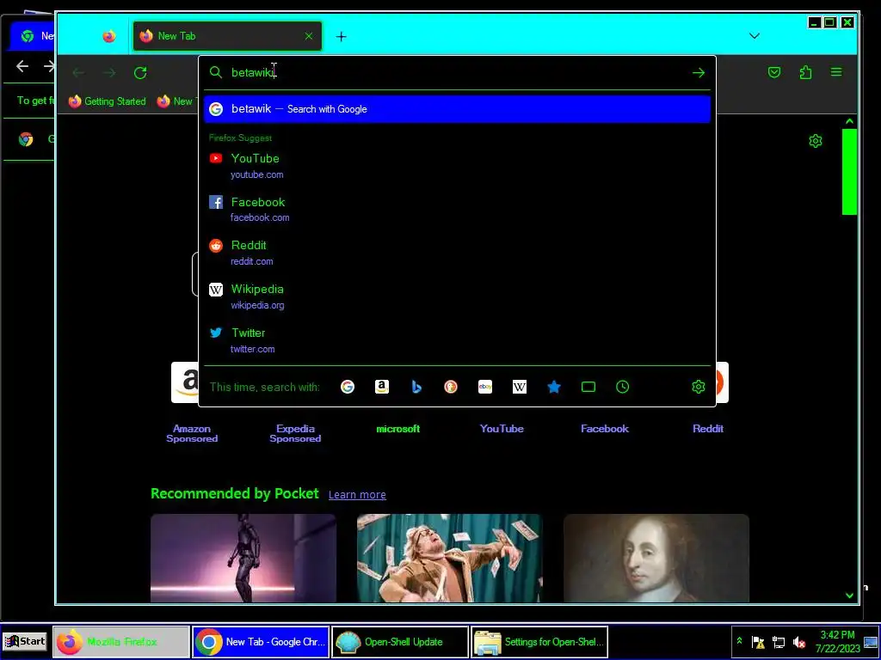881x660 pixels.
Task: Open Pocket story with robot image
Action: tap(243, 558)
